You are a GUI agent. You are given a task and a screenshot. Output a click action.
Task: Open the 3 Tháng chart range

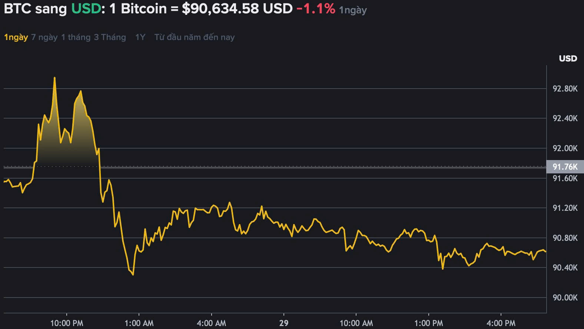(110, 37)
